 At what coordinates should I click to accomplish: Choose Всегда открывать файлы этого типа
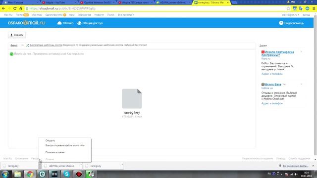[x=65, y=145]
